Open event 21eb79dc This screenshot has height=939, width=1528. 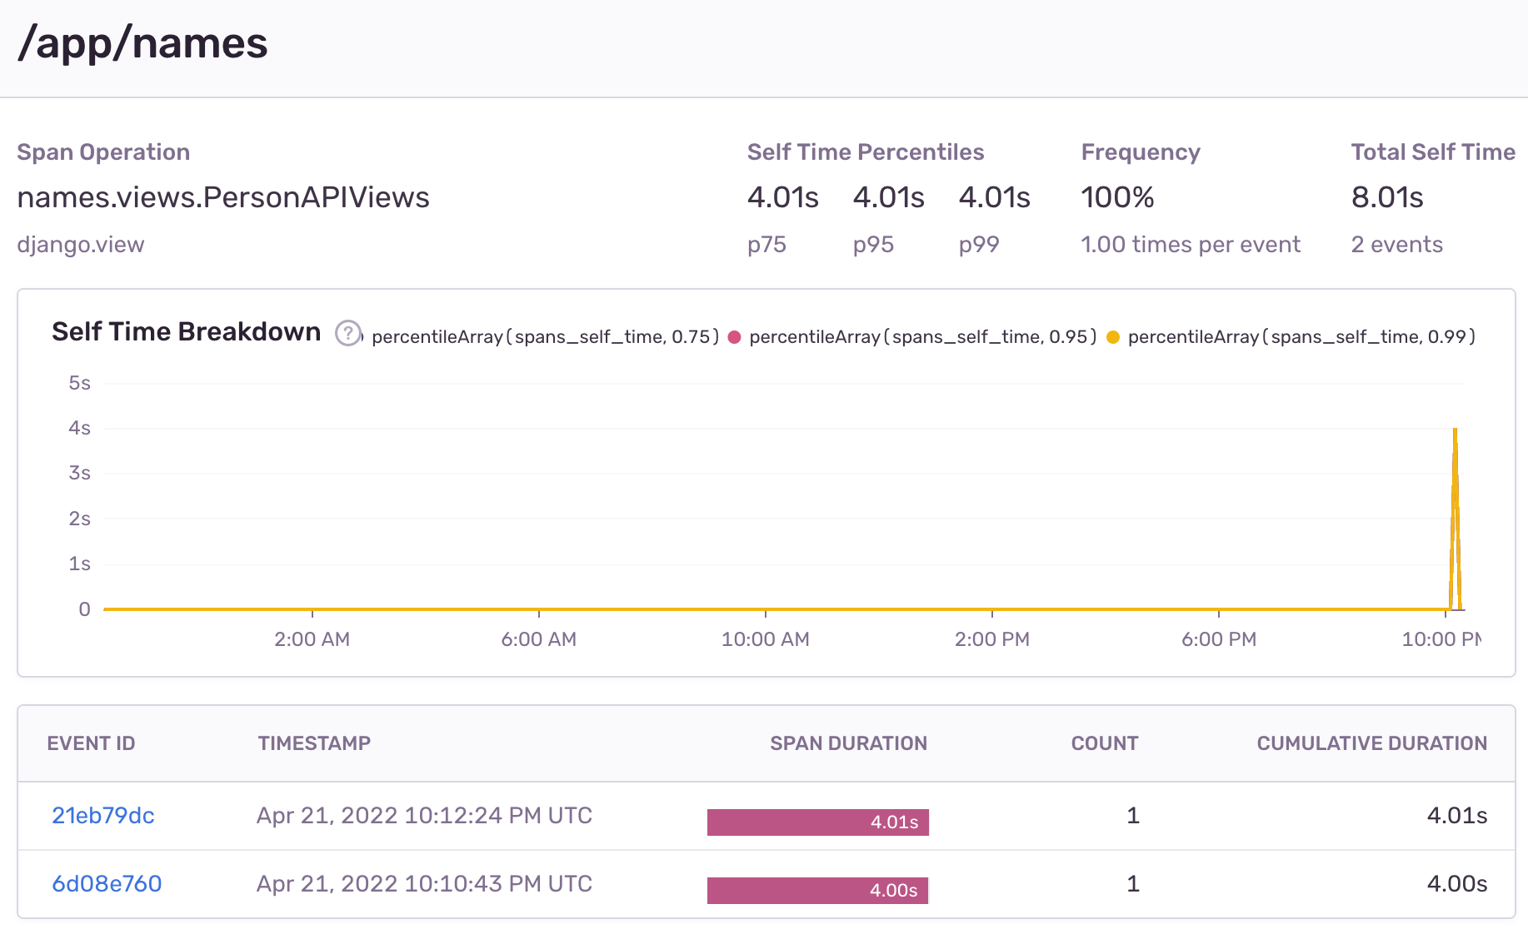[x=103, y=816]
